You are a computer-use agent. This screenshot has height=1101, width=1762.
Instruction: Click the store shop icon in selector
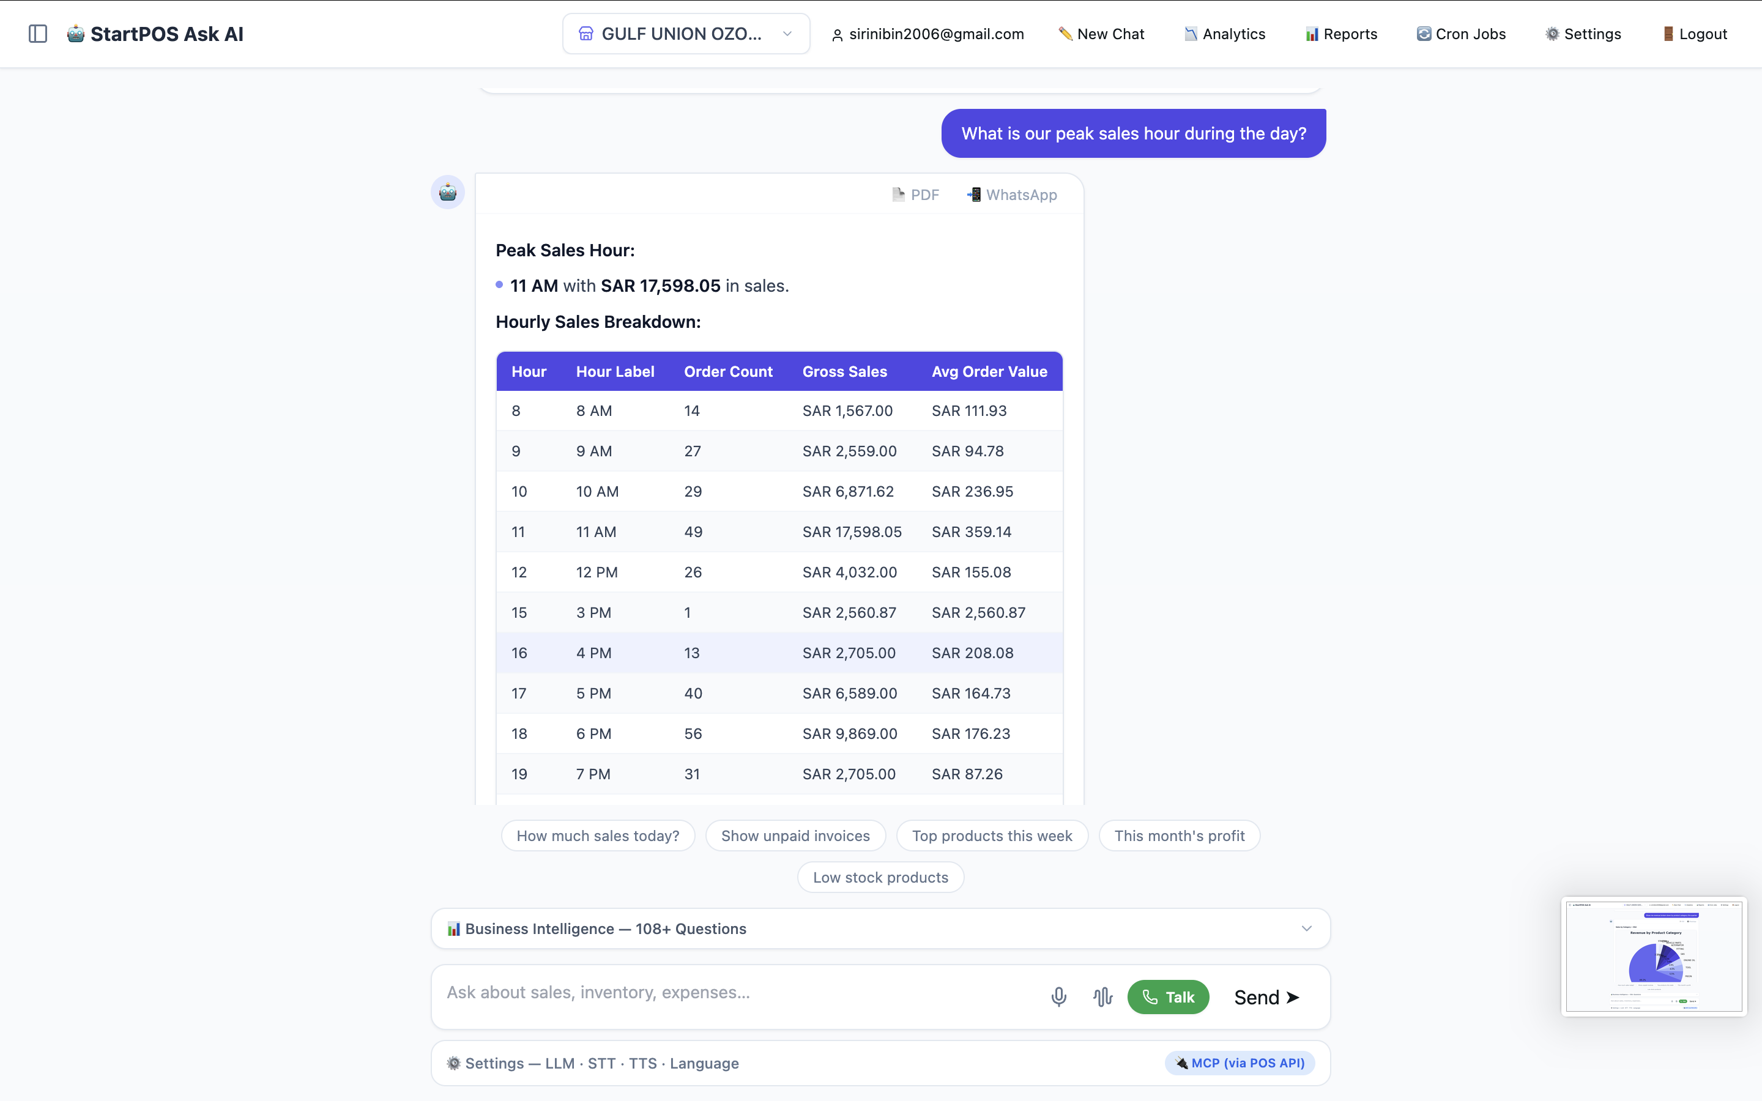(x=585, y=34)
